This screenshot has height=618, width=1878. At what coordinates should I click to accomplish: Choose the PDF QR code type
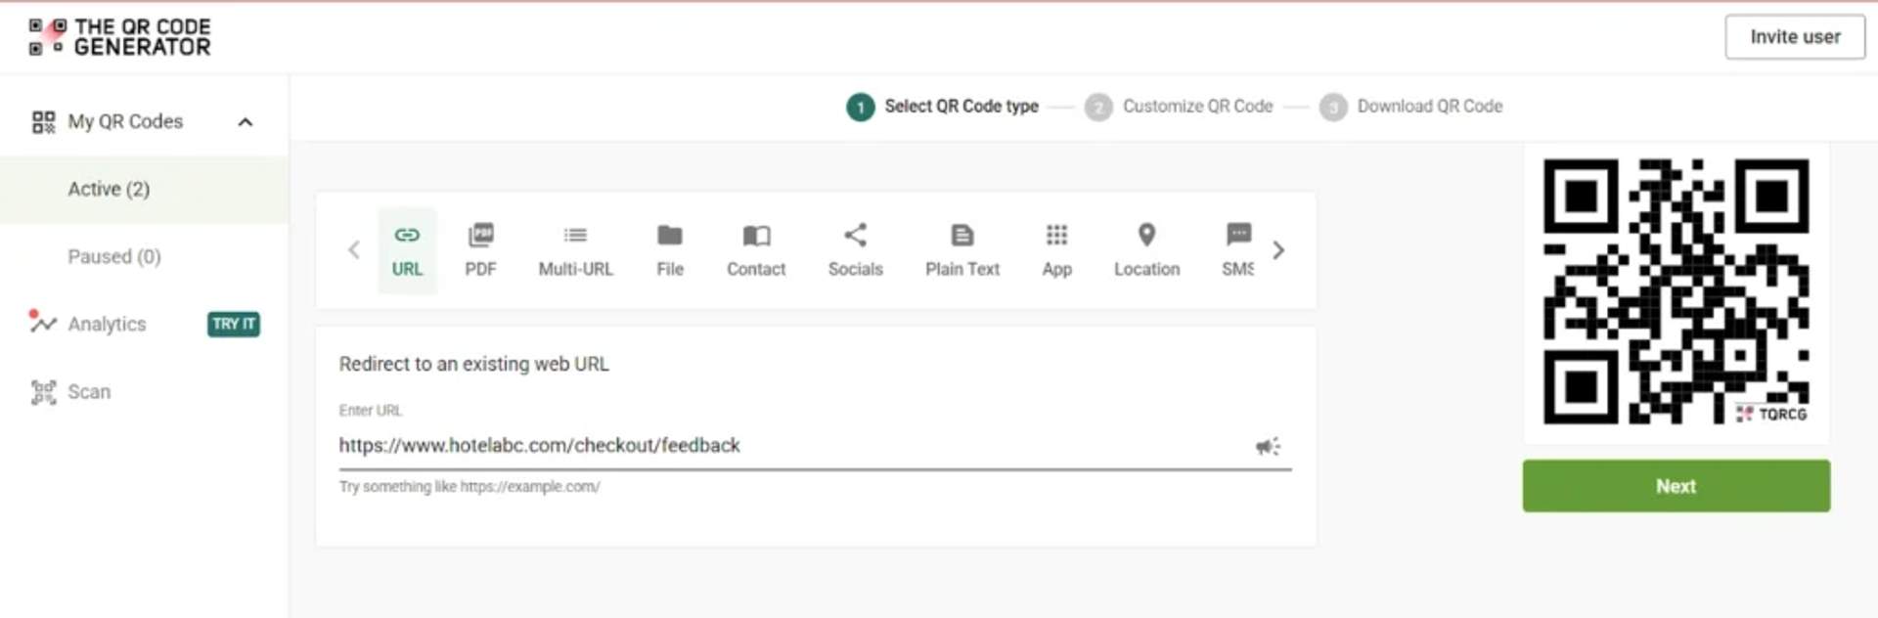pos(480,251)
